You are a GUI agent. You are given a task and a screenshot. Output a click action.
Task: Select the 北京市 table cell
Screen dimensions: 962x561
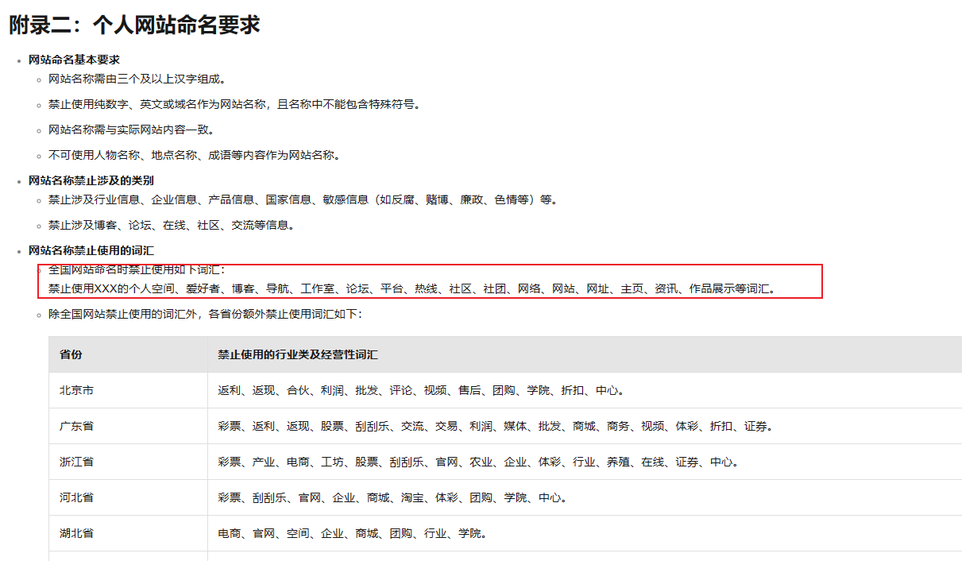[x=76, y=390]
